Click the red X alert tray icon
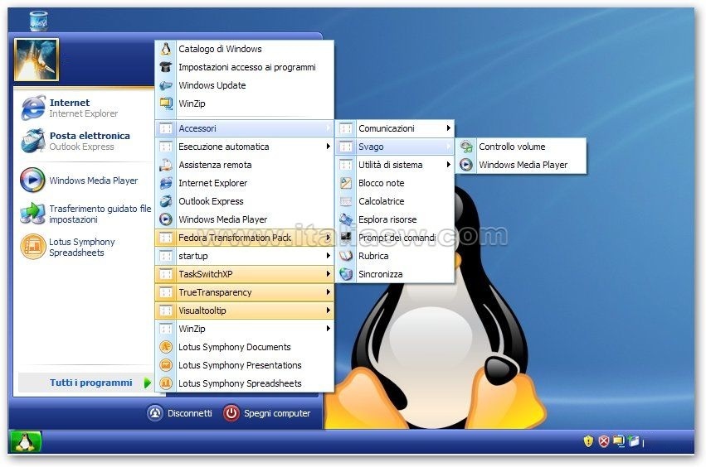Image resolution: width=706 pixels, height=467 pixels. coord(603,441)
